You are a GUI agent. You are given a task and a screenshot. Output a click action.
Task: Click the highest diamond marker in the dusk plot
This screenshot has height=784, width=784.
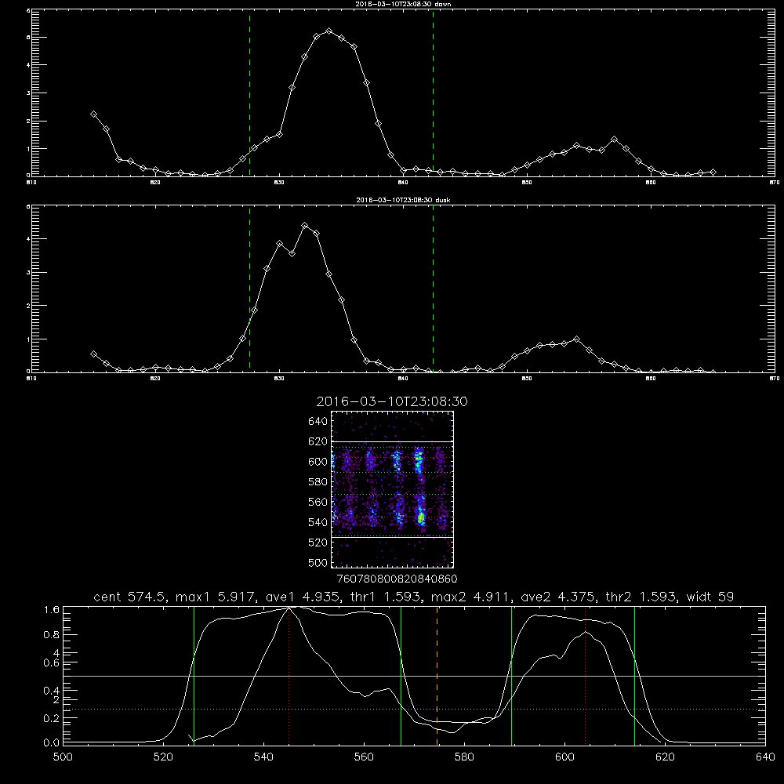pos(304,226)
